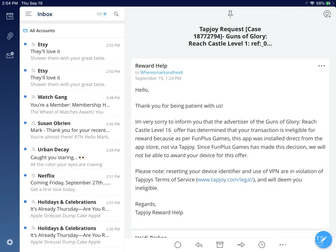Open more actions in bottom toolbar
Viewport: 336px width, 252px height.
283,245
